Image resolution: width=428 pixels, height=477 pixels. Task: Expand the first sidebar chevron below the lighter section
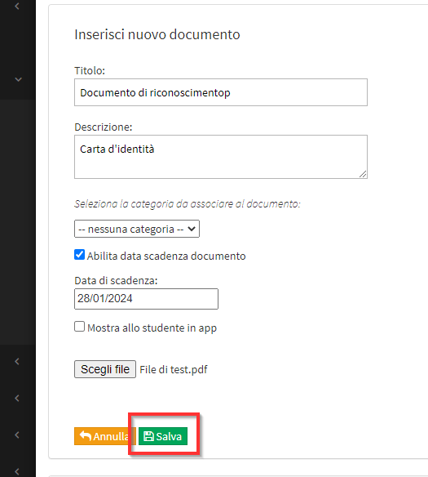(x=17, y=361)
